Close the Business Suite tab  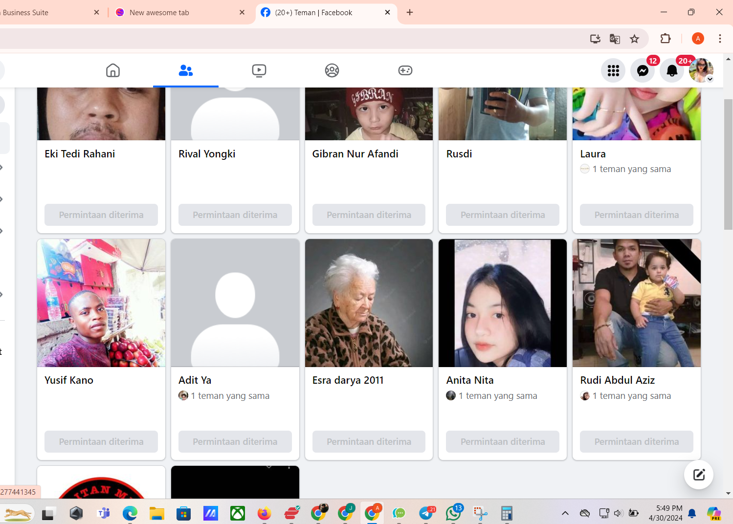coord(96,12)
